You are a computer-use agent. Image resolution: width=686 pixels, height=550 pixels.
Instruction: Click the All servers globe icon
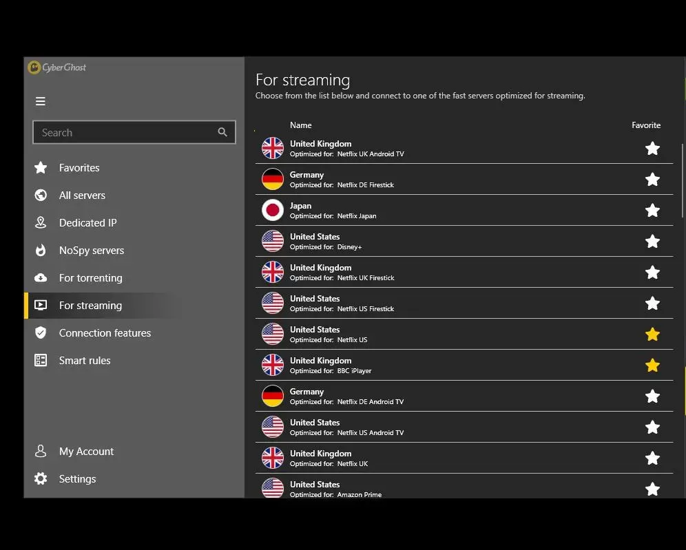(41, 195)
